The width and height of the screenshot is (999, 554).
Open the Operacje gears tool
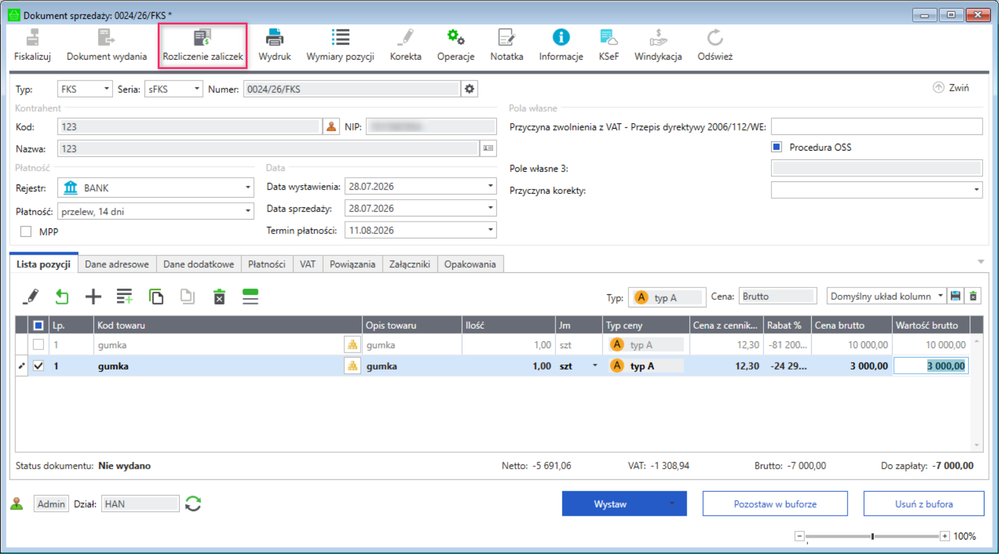click(x=456, y=38)
